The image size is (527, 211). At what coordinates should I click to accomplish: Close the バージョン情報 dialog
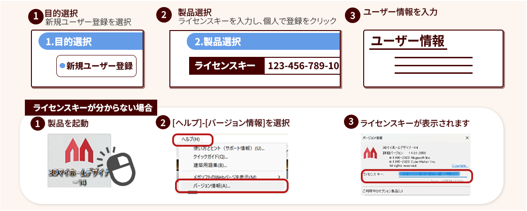click(x=466, y=138)
